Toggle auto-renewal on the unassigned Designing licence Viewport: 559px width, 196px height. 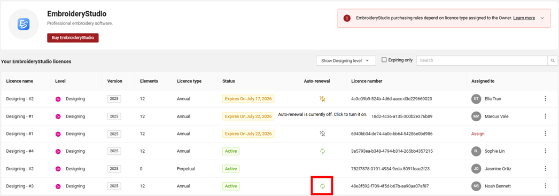[x=323, y=134]
